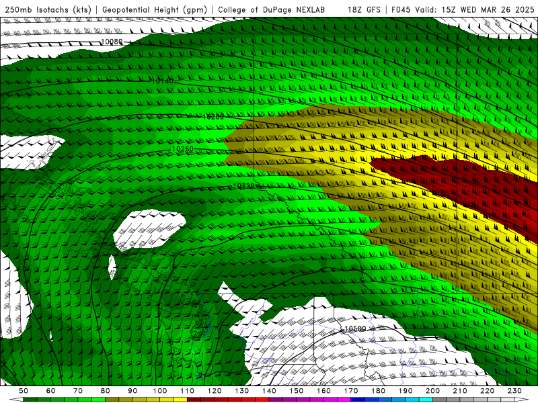
Task: Click the 'F045' forecast hour label
Action: coord(401,9)
